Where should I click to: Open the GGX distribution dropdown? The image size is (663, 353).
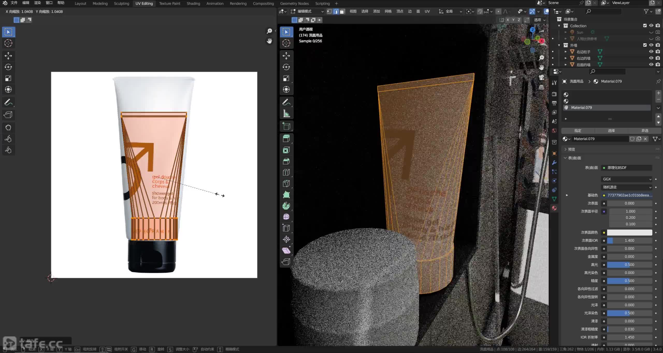coord(626,179)
